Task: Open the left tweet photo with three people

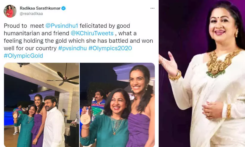Action: [x=41, y=105]
